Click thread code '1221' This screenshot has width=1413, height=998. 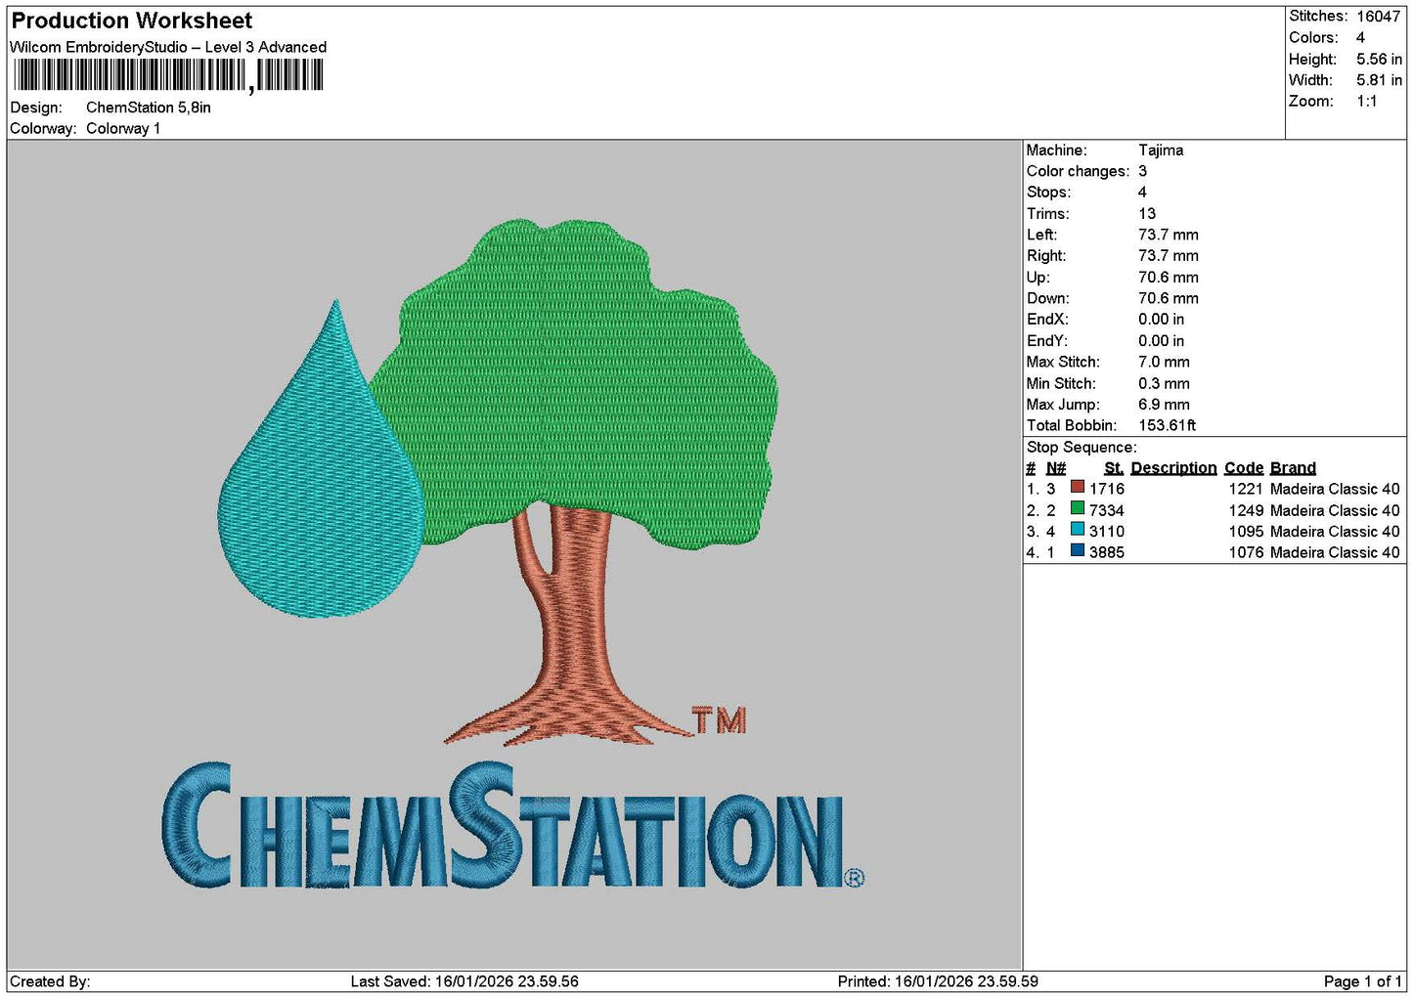click(1246, 489)
